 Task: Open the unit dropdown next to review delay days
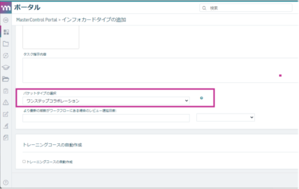pos(225,117)
